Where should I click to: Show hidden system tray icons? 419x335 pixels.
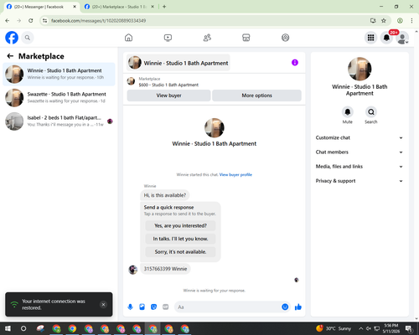click(361, 328)
